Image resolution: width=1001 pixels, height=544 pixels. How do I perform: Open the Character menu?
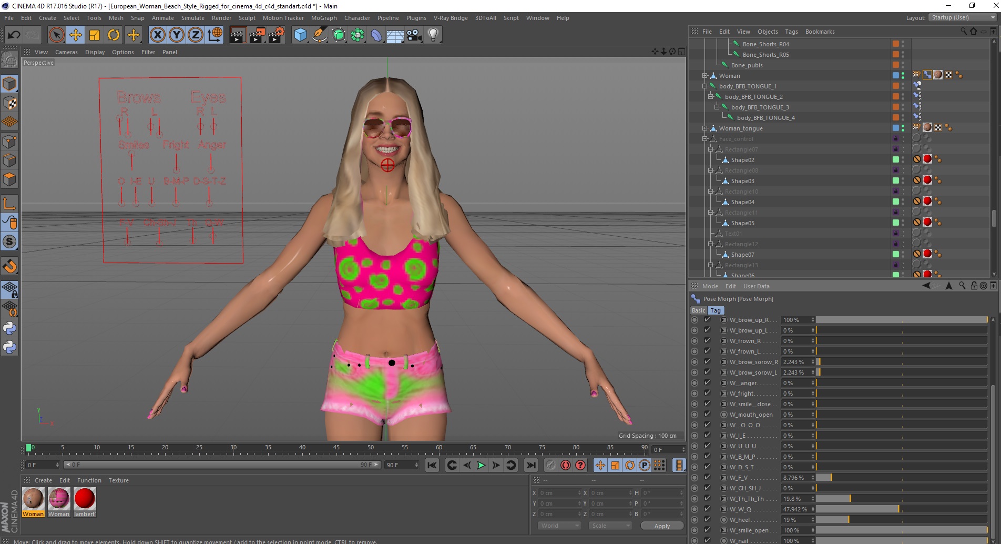[357, 18]
